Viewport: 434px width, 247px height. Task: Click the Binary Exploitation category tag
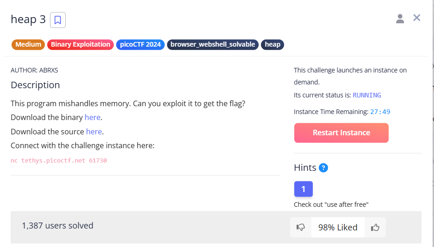pyautogui.click(x=81, y=45)
